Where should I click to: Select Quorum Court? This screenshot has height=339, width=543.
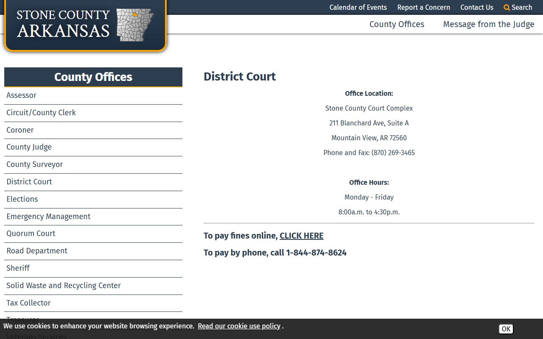coord(93,233)
